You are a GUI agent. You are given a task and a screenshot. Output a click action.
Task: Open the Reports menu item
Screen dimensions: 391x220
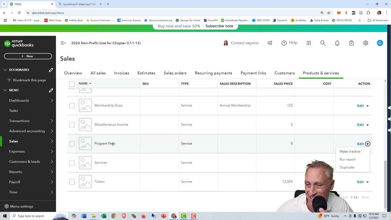point(16,172)
